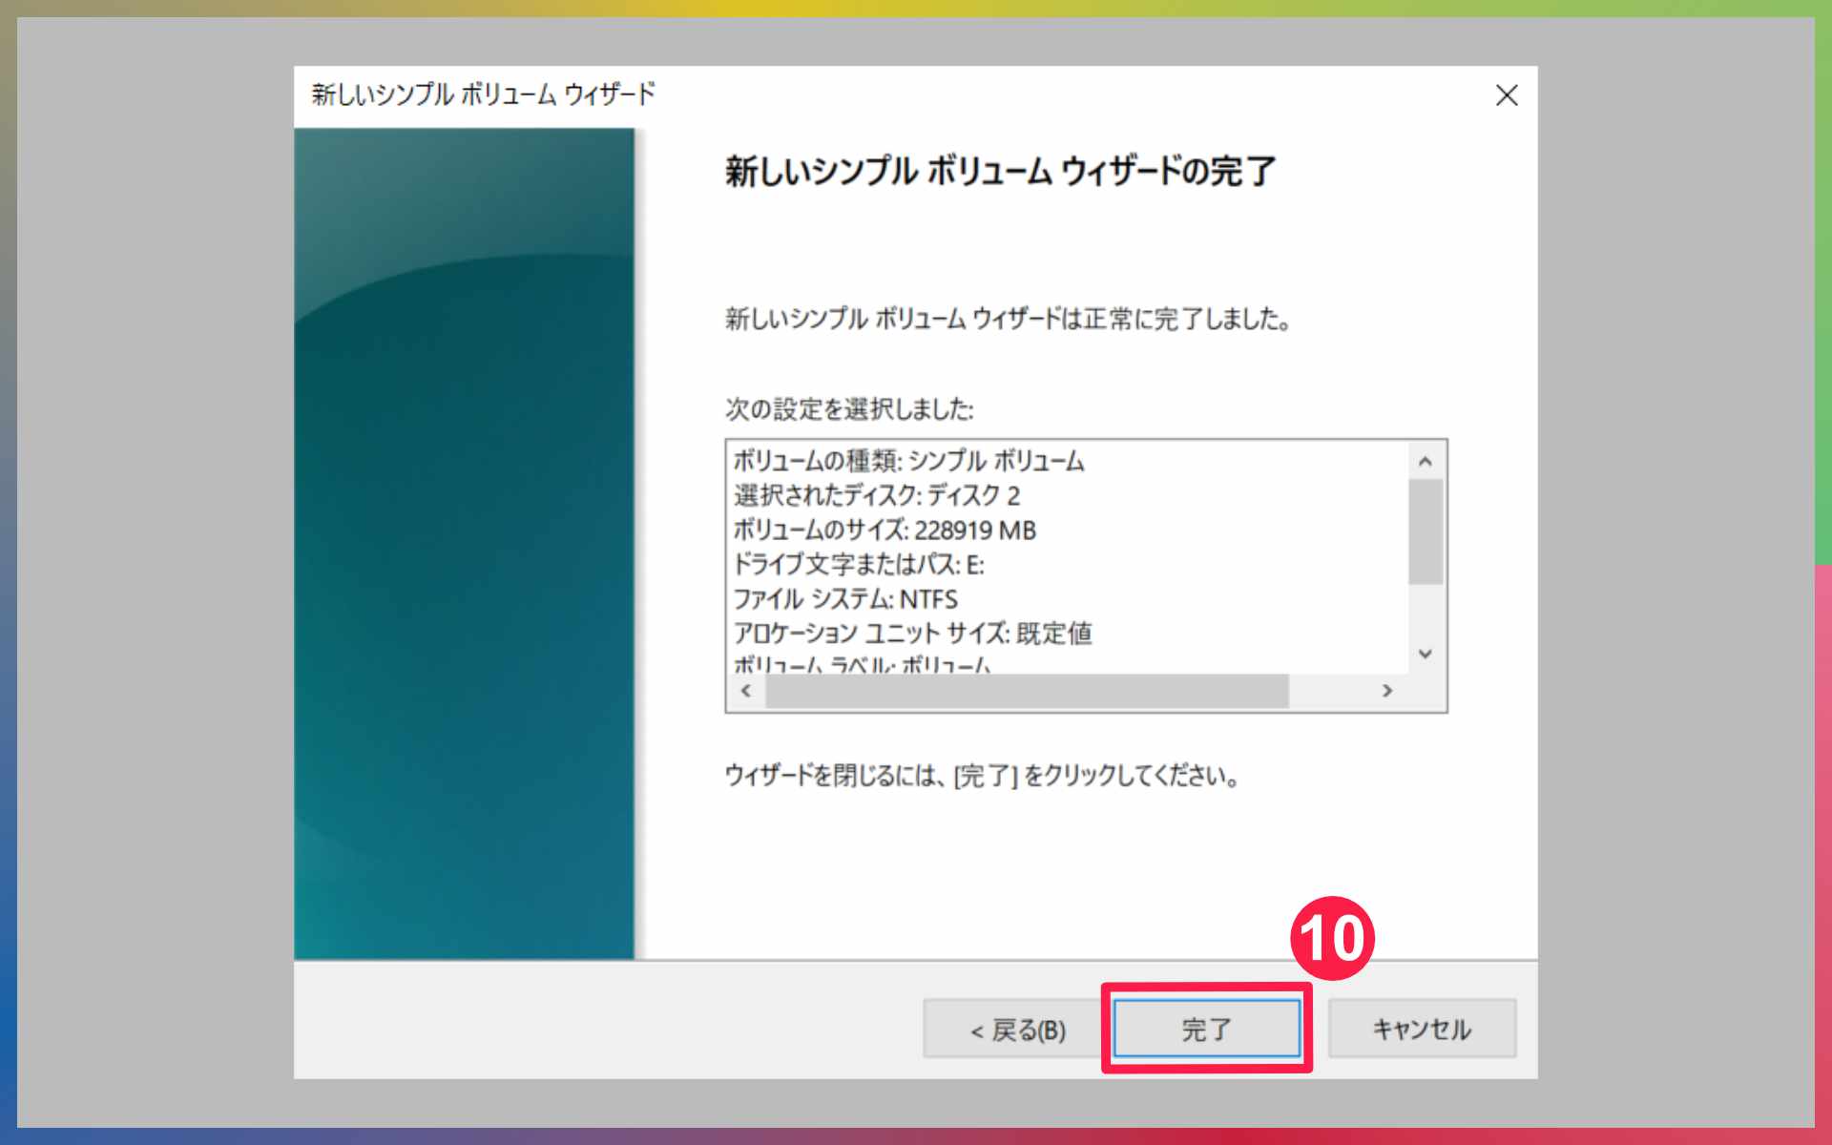Select the ボリュームの種類 line in summary
The height and width of the screenshot is (1145, 1832).
[x=908, y=461]
